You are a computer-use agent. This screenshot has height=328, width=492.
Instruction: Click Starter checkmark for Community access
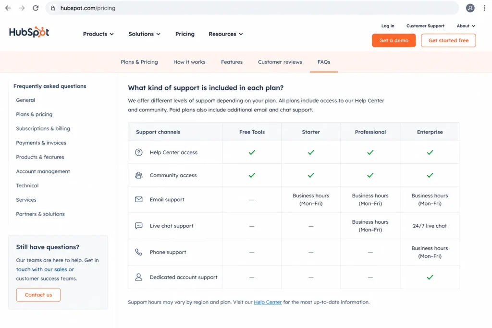point(311,175)
